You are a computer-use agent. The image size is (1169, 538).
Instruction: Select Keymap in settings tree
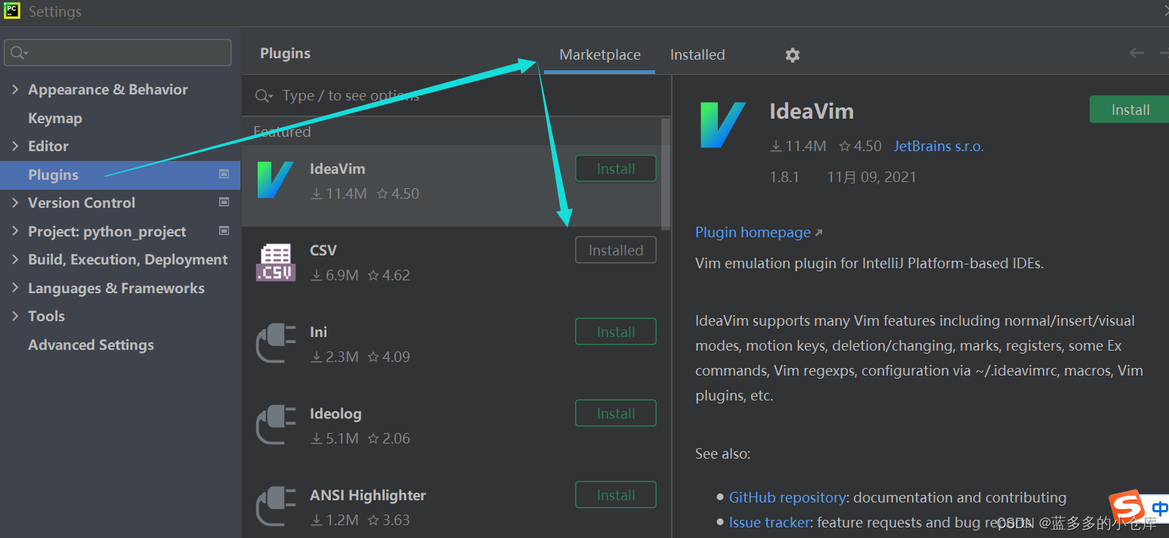pyautogui.click(x=54, y=118)
